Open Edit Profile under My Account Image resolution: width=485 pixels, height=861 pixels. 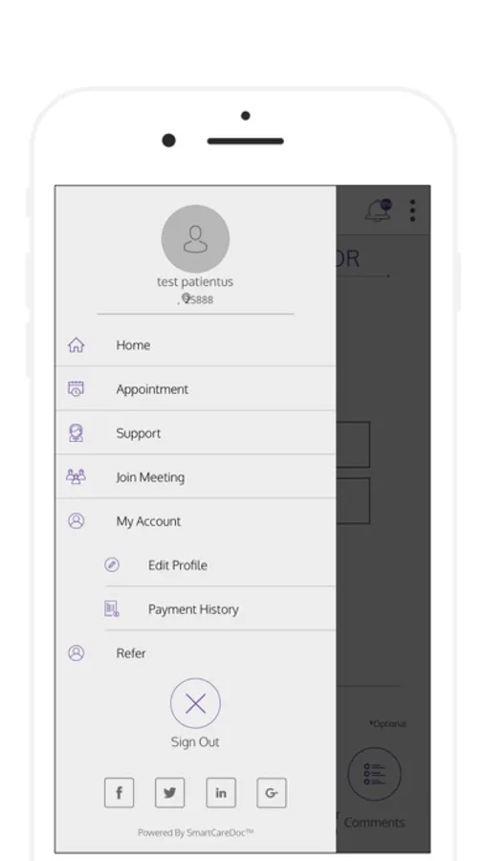[x=220, y=565]
